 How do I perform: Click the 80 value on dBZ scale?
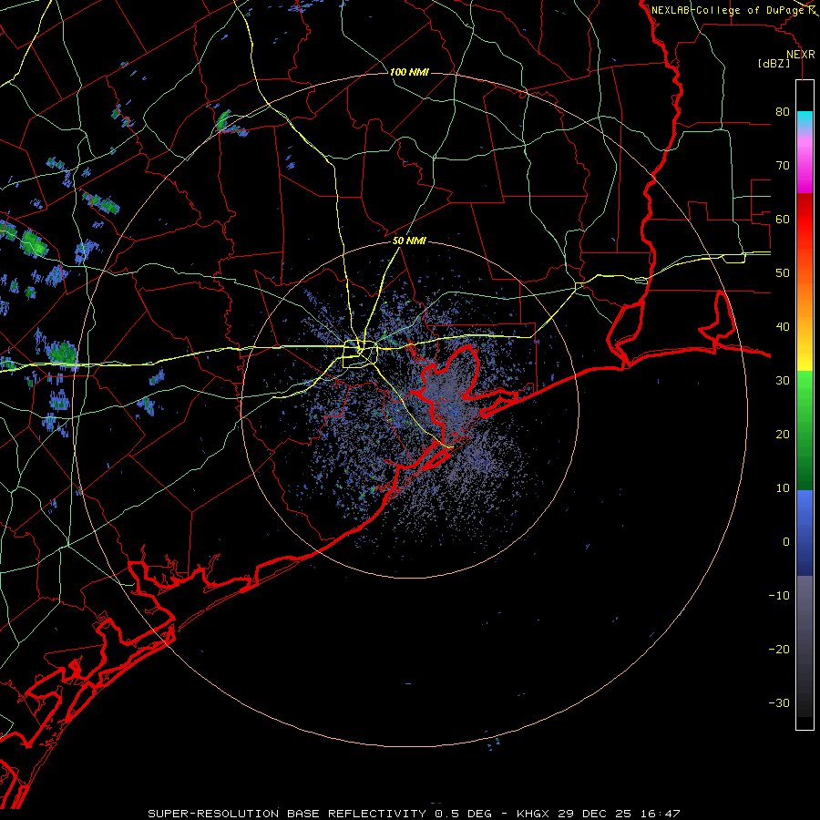coord(783,112)
